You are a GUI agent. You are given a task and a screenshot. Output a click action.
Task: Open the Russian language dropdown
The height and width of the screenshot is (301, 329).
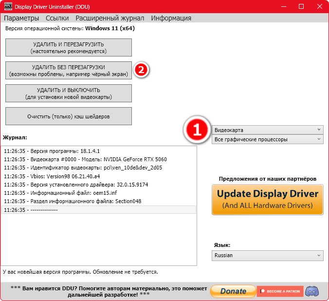268,255
